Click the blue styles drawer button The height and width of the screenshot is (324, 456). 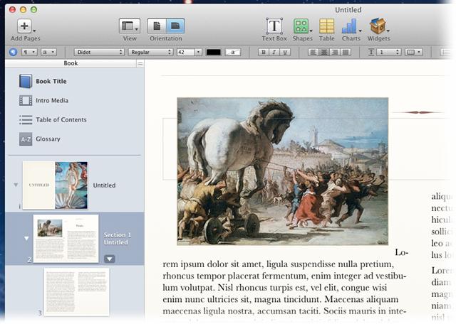[13, 52]
